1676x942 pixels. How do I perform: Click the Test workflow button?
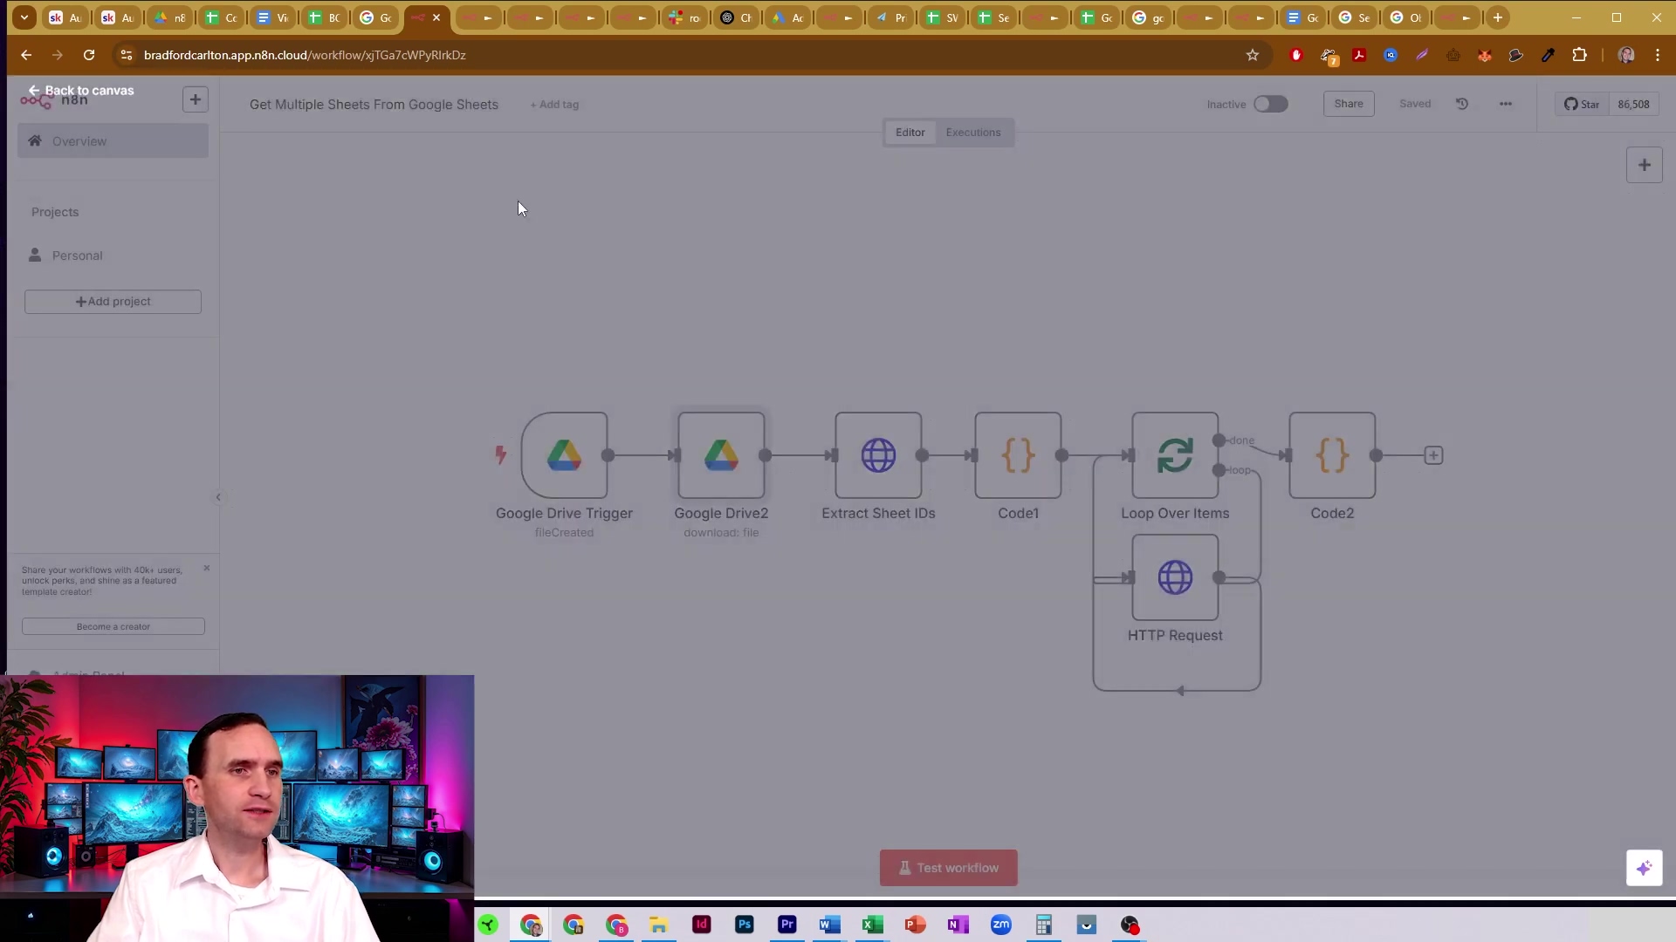[x=948, y=868]
